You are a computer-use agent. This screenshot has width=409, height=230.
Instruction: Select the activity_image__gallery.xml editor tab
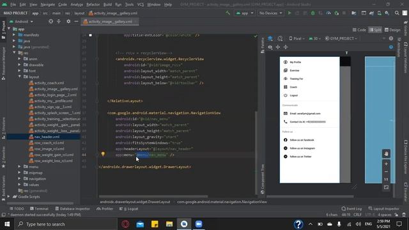109,22
